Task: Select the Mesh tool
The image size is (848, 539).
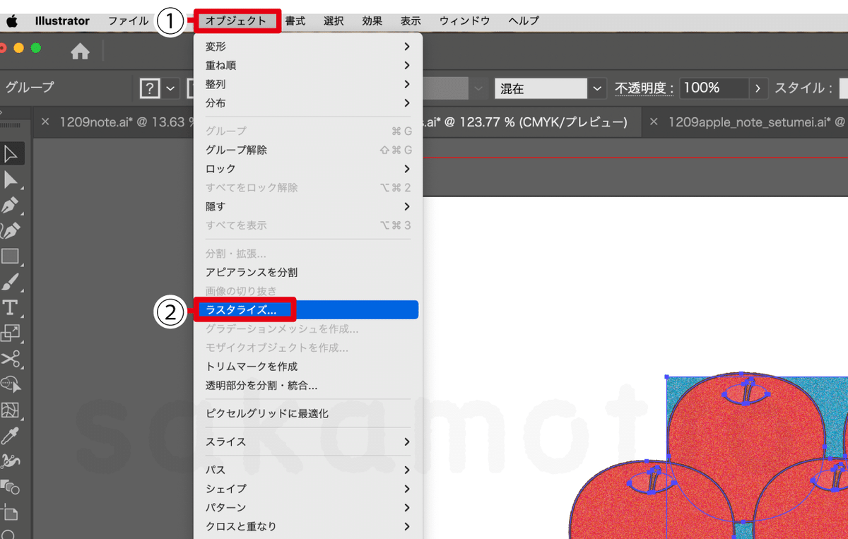Action: click(11, 410)
